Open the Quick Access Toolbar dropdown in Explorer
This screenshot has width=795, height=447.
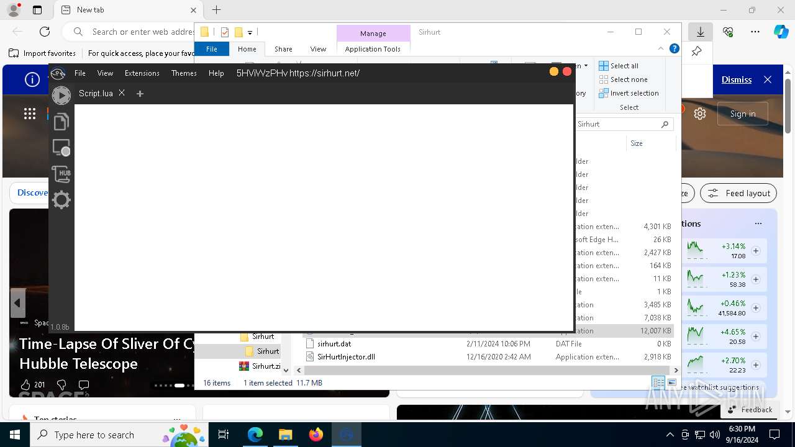point(250,32)
